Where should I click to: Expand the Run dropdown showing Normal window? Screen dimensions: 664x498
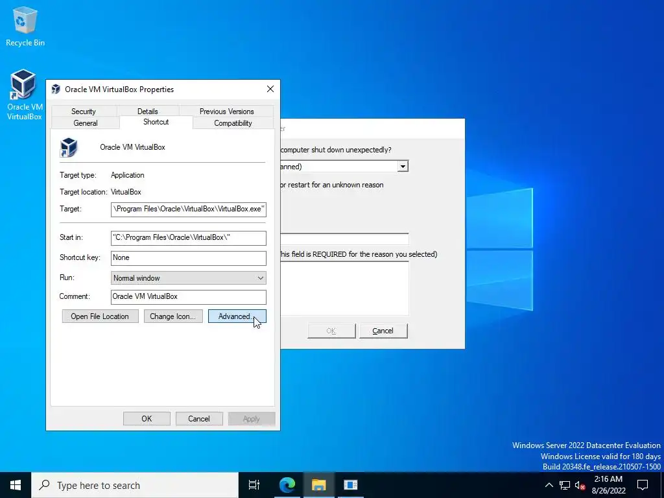[189, 278]
